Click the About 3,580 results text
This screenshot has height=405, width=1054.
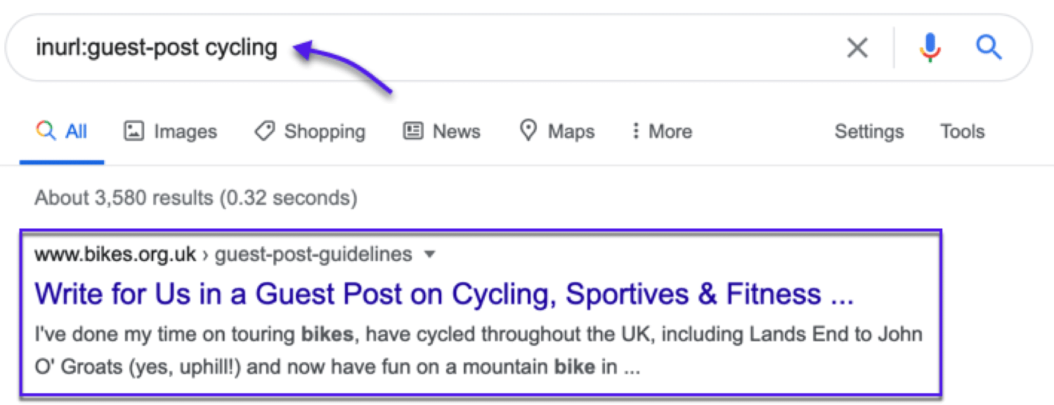[x=195, y=198]
